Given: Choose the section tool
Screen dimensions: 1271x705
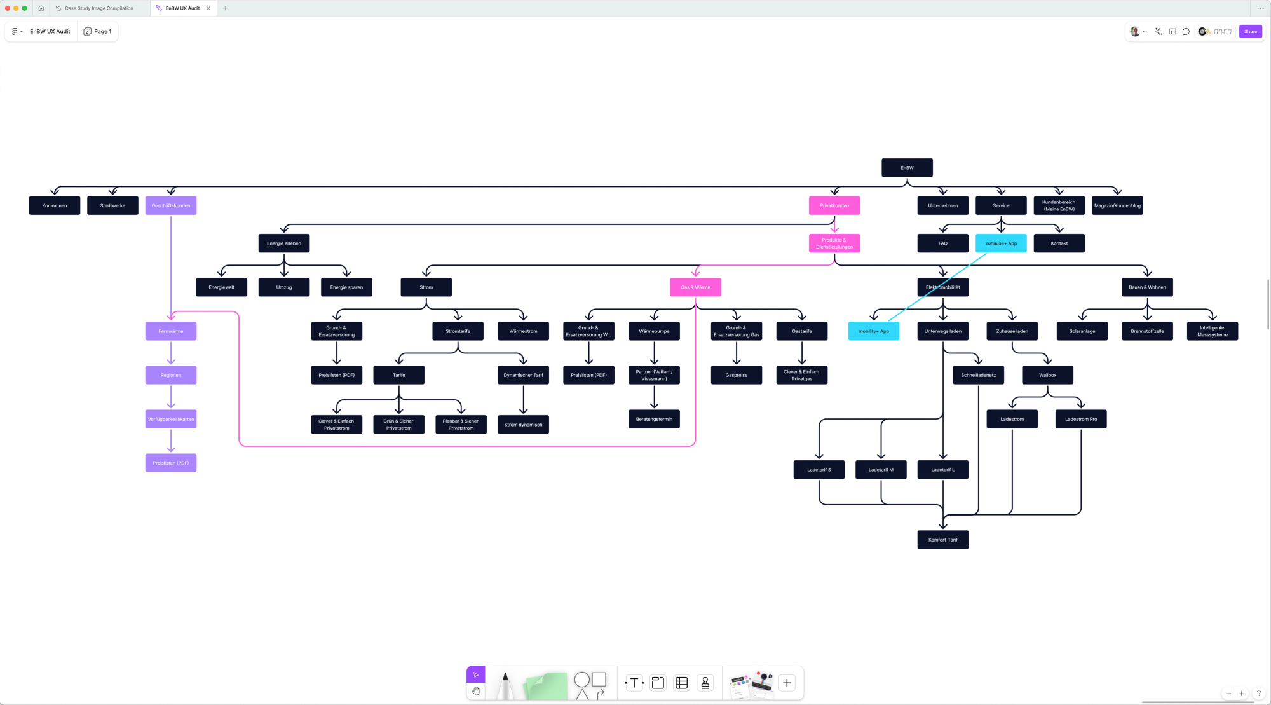Looking at the screenshot, I should [658, 683].
